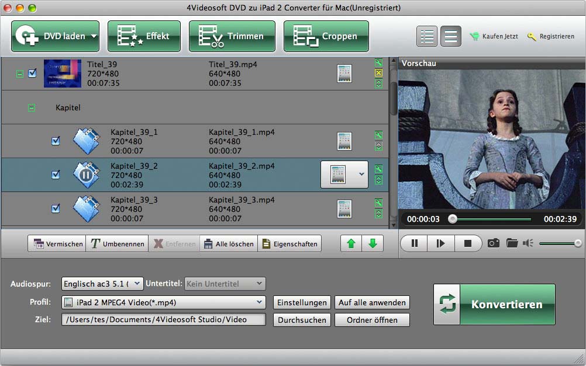Open the snapshot folder icon

[512, 243]
